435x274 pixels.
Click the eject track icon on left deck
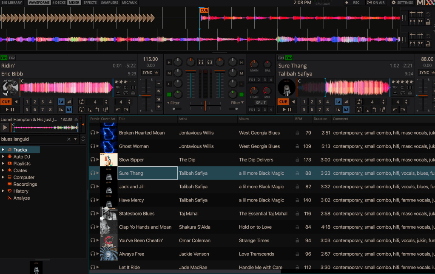coord(118,92)
